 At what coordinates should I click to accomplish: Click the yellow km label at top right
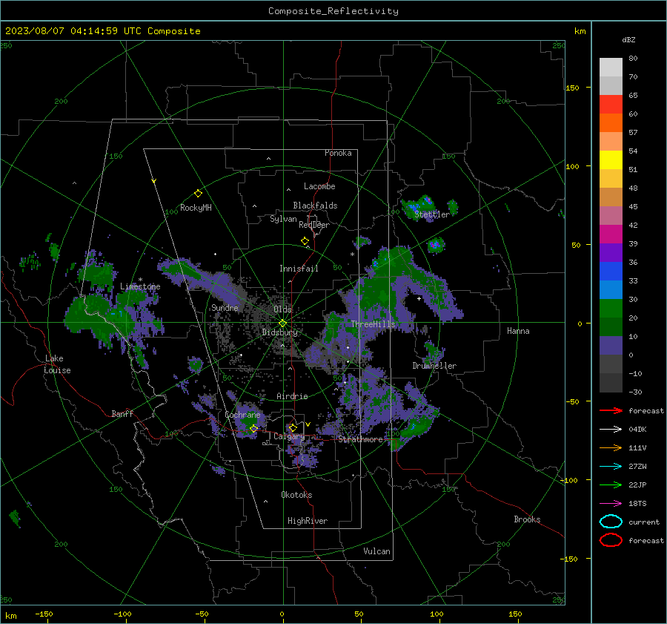pyautogui.click(x=580, y=31)
